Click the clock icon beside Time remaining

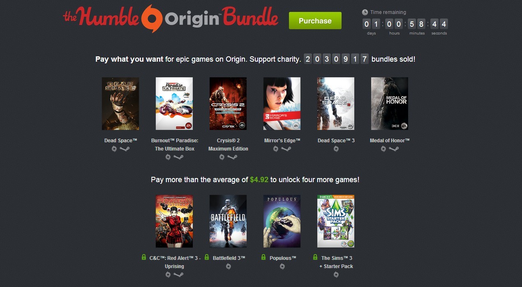[x=365, y=12]
